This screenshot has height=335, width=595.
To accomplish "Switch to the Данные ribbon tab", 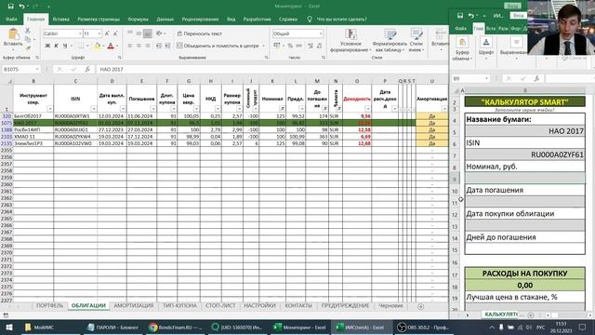I will tap(165, 19).
